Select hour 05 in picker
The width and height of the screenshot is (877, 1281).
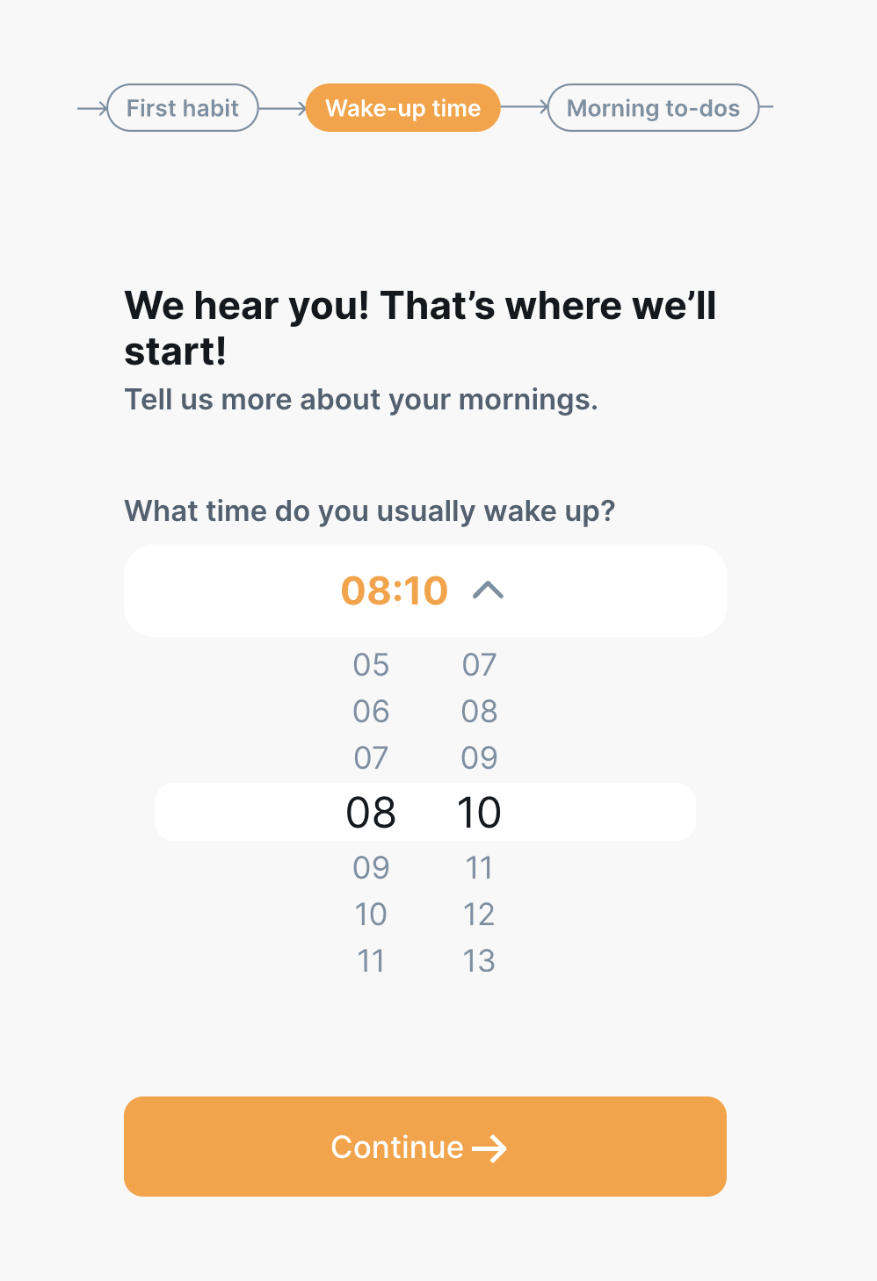coord(371,665)
